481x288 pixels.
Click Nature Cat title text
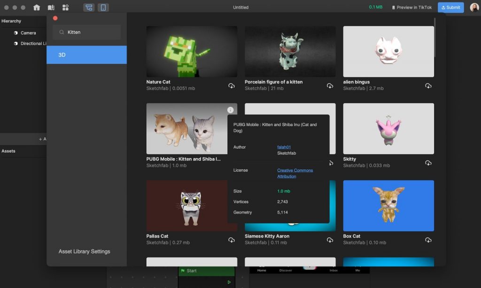point(158,82)
